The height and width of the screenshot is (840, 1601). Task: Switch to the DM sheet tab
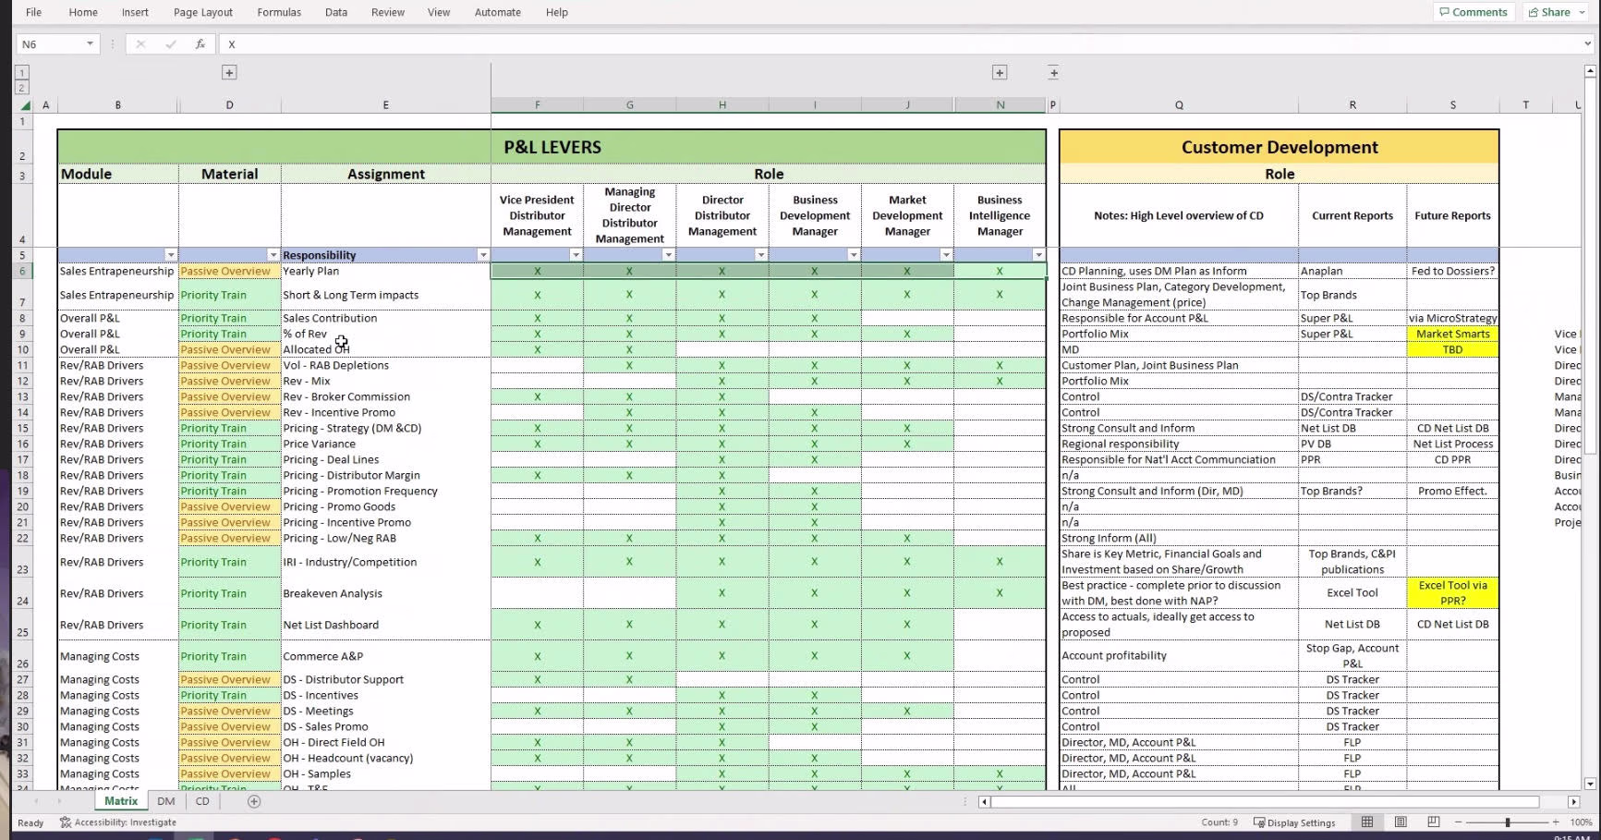[166, 801]
